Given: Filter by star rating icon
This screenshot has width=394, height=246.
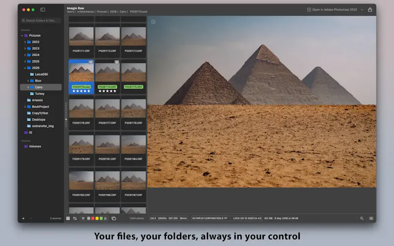Looking at the screenshot, I should pos(105,218).
